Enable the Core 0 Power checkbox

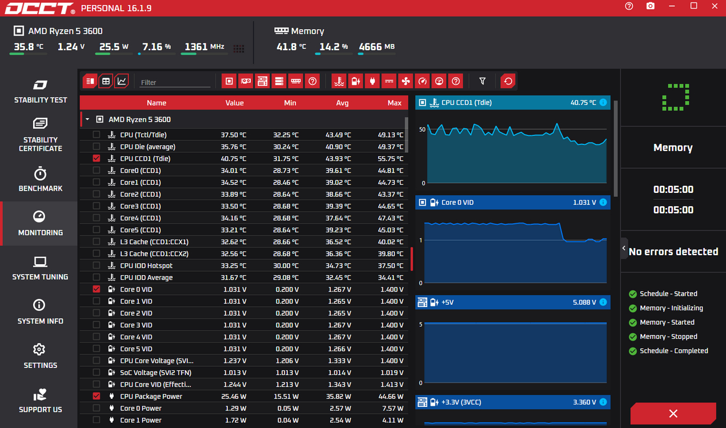point(97,408)
